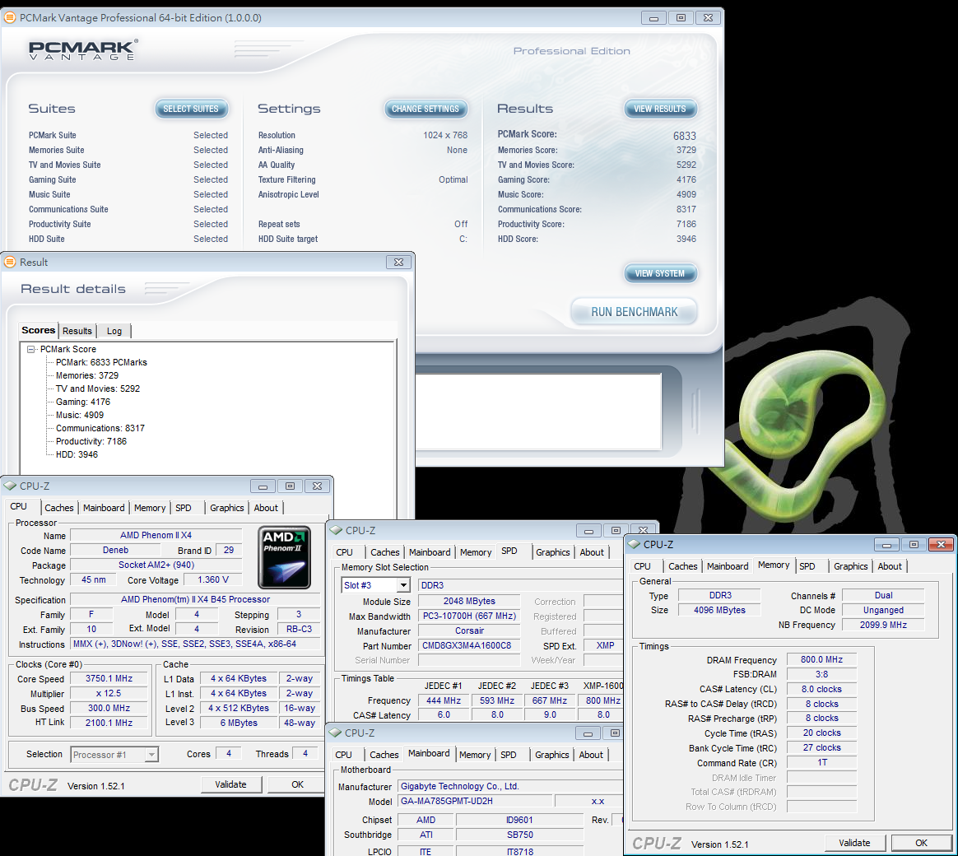Open About tab in CPU-Z processor window
Viewport: 958px width, 856px height.
pyautogui.click(x=266, y=508)
